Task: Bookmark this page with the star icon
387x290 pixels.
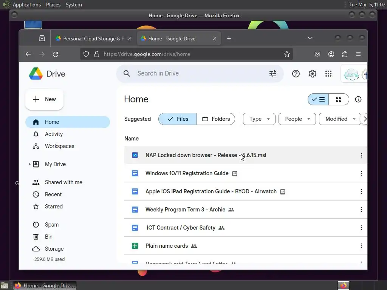Action: point(286,54)
